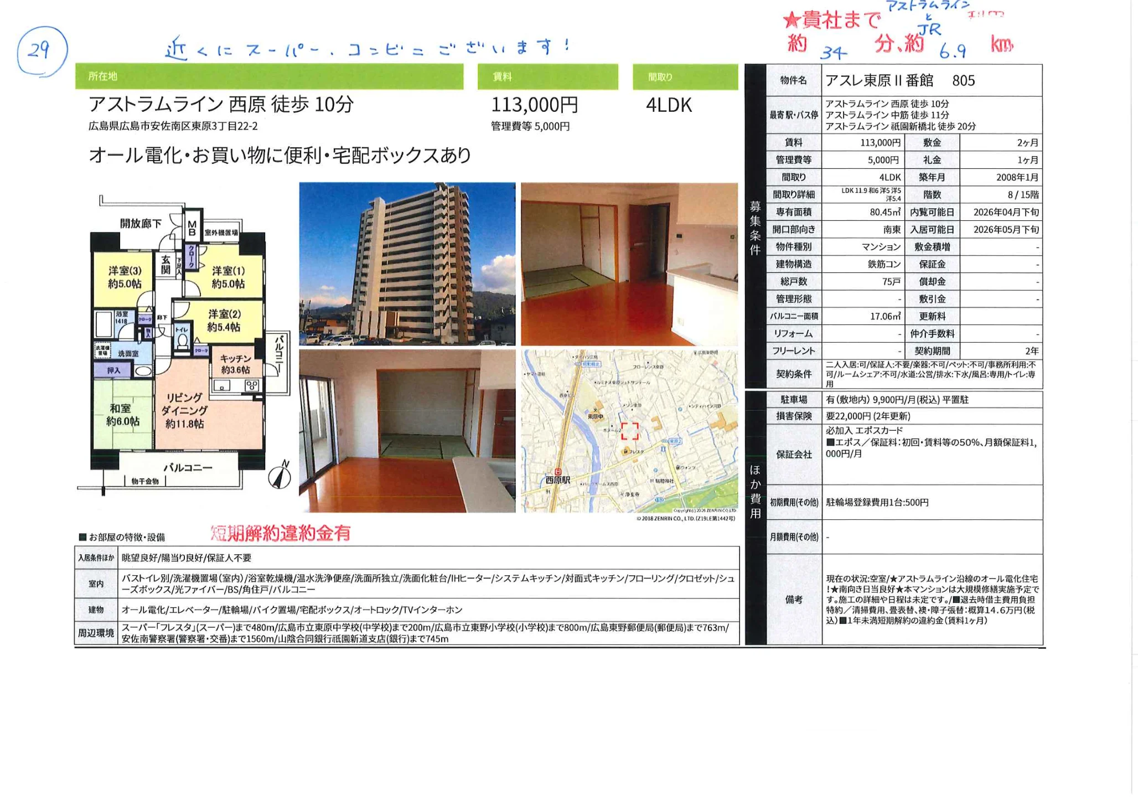This screenshot has height=805, width=1138.
Task: Click the 礼金 value 1ヶ月
Action: 1027,160
